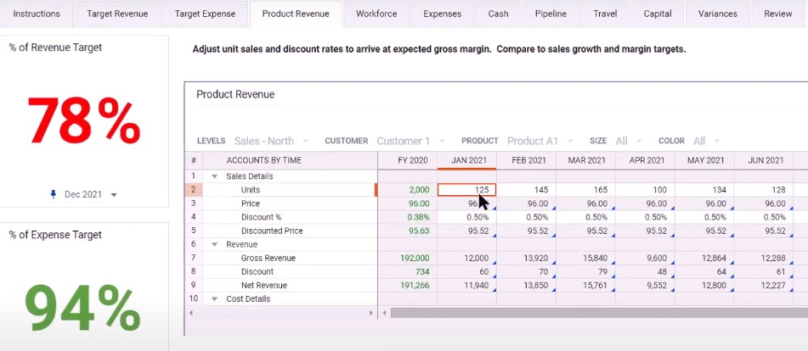Click the pin icon beside Dec 2021

[53, 194]
